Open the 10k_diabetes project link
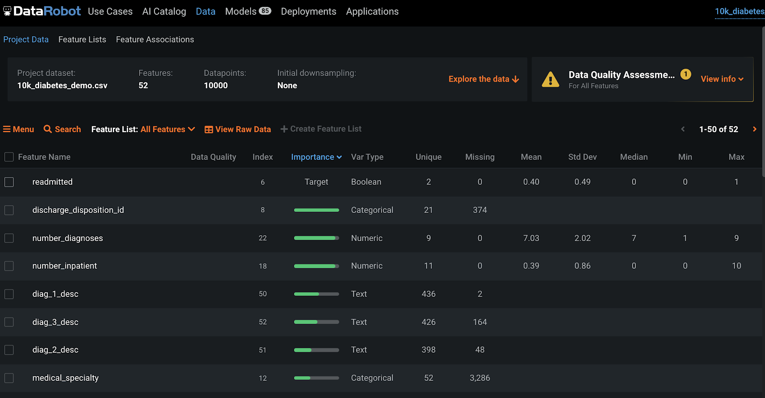The height and width of the screenshot is (398, 765). pos(739,11)
